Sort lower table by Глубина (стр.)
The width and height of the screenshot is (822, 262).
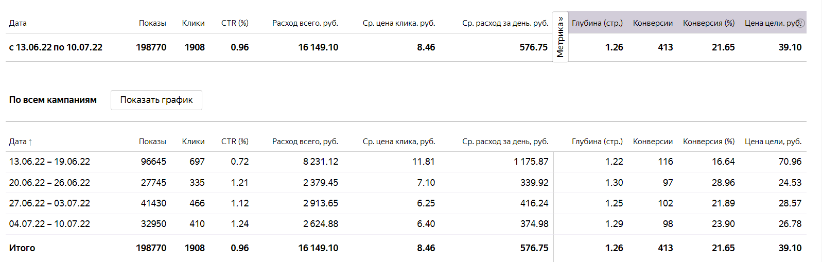click(597, 142)
